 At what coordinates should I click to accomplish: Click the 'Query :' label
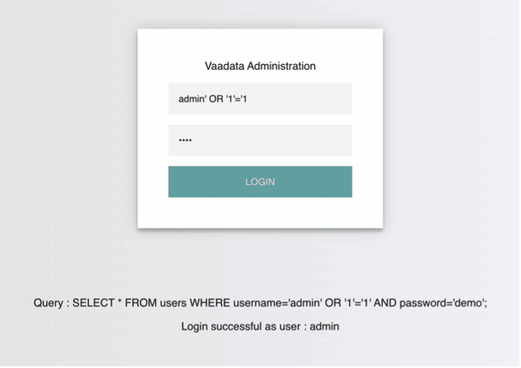(x=51, y=303)
